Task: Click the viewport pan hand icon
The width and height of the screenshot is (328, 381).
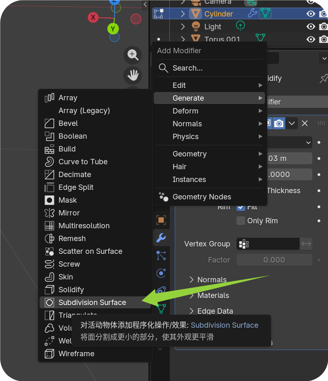Action: click(x=133, y=75)
